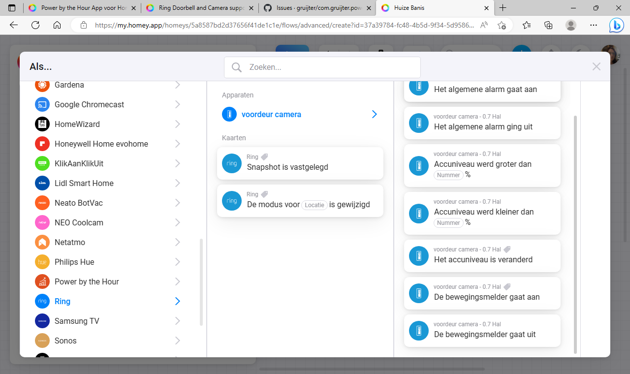
Task: Click the HomeWizard app icon
Action: point(42,124)
